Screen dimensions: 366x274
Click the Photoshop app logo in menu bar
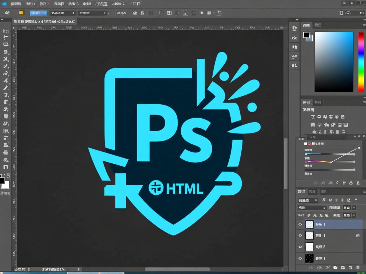tap(4, 4)
